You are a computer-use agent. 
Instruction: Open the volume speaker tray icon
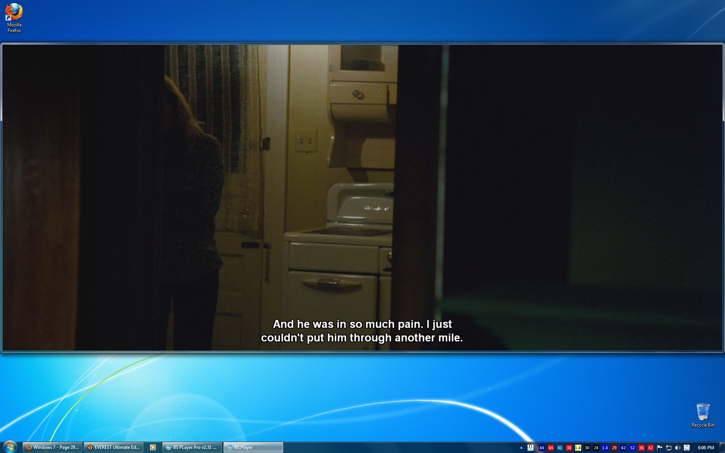678,448
